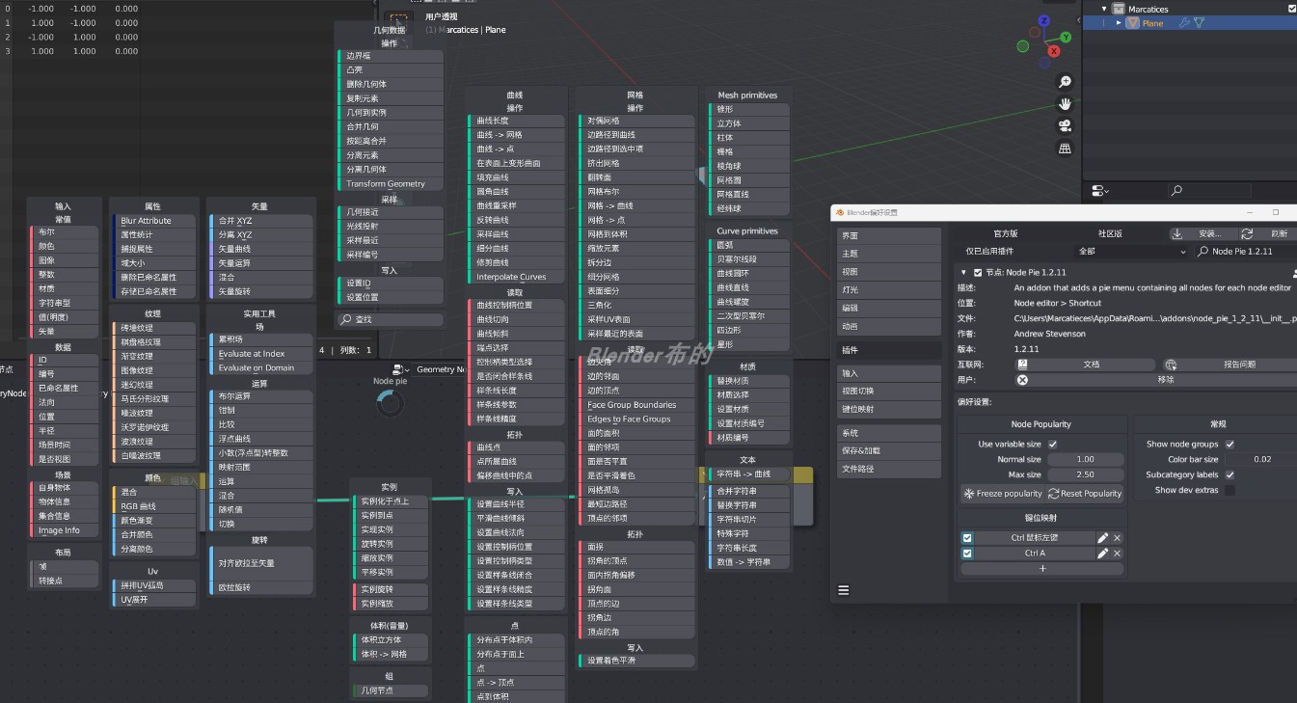Add a new keymap with plus button
This screenshot has height=703, width=1297.
coord(1042,569)
